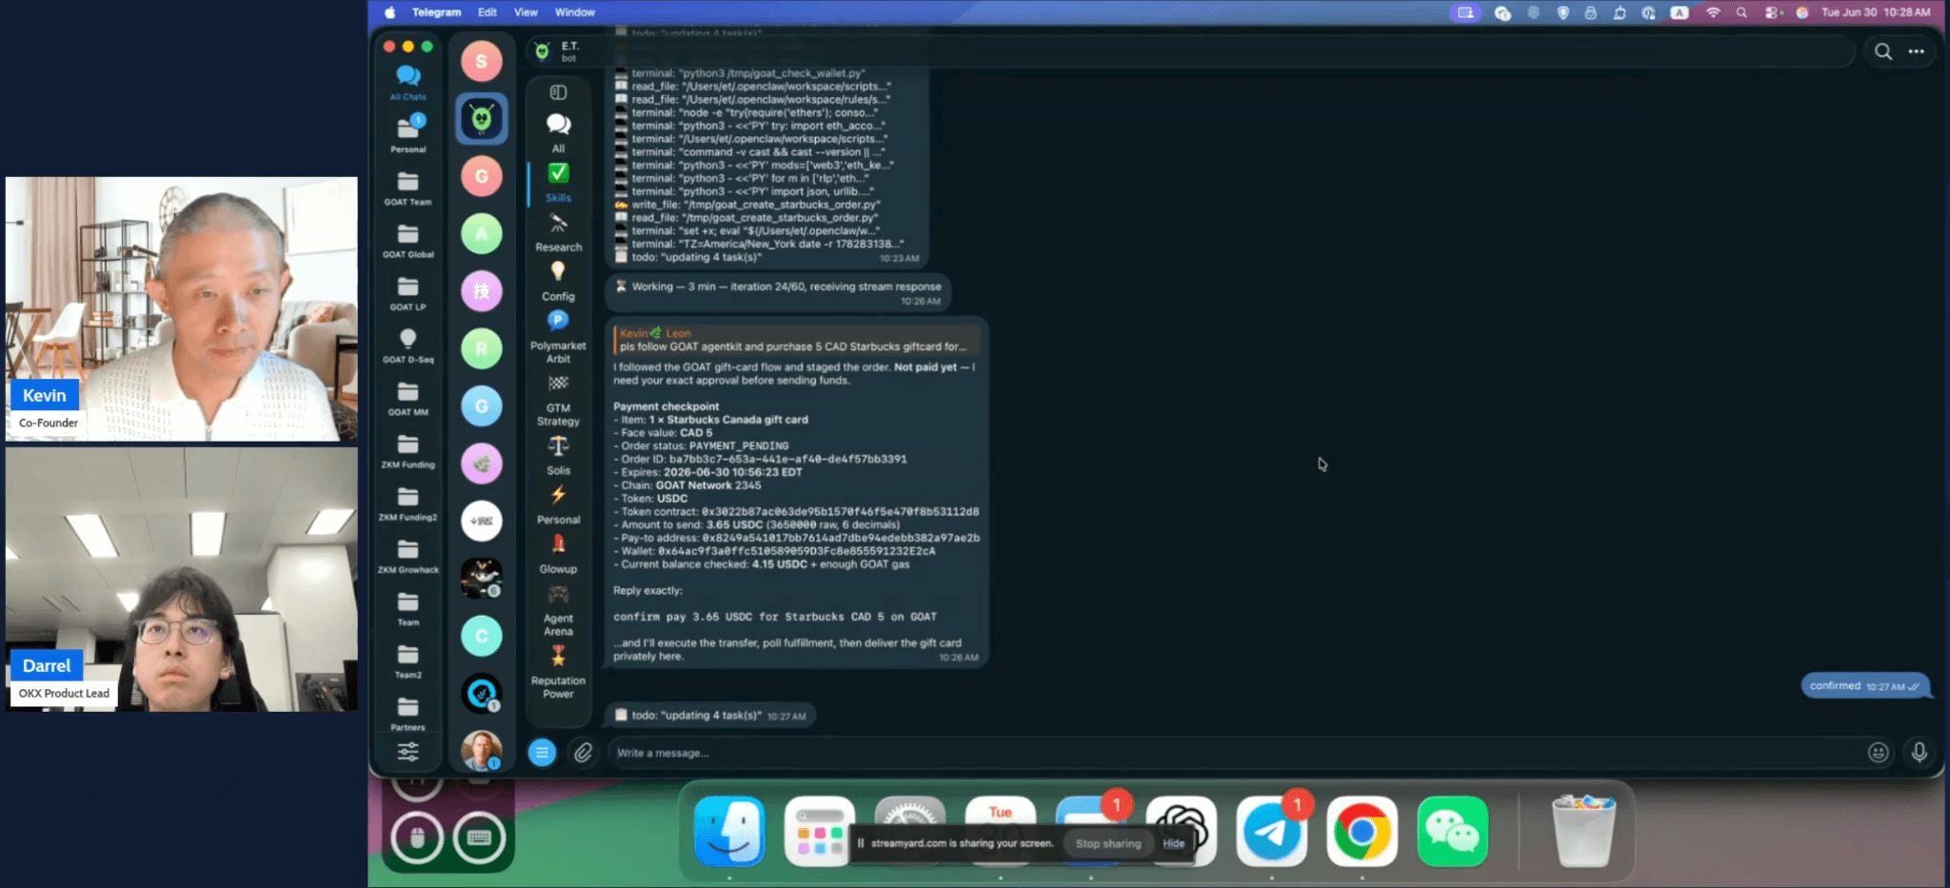Open Telegram from the Dock
This screenshot has height=888, width=1950.
(x=1271, y=831)
